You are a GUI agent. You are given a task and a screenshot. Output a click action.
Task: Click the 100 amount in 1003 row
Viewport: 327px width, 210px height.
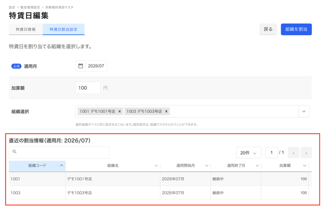coord(304,193)
